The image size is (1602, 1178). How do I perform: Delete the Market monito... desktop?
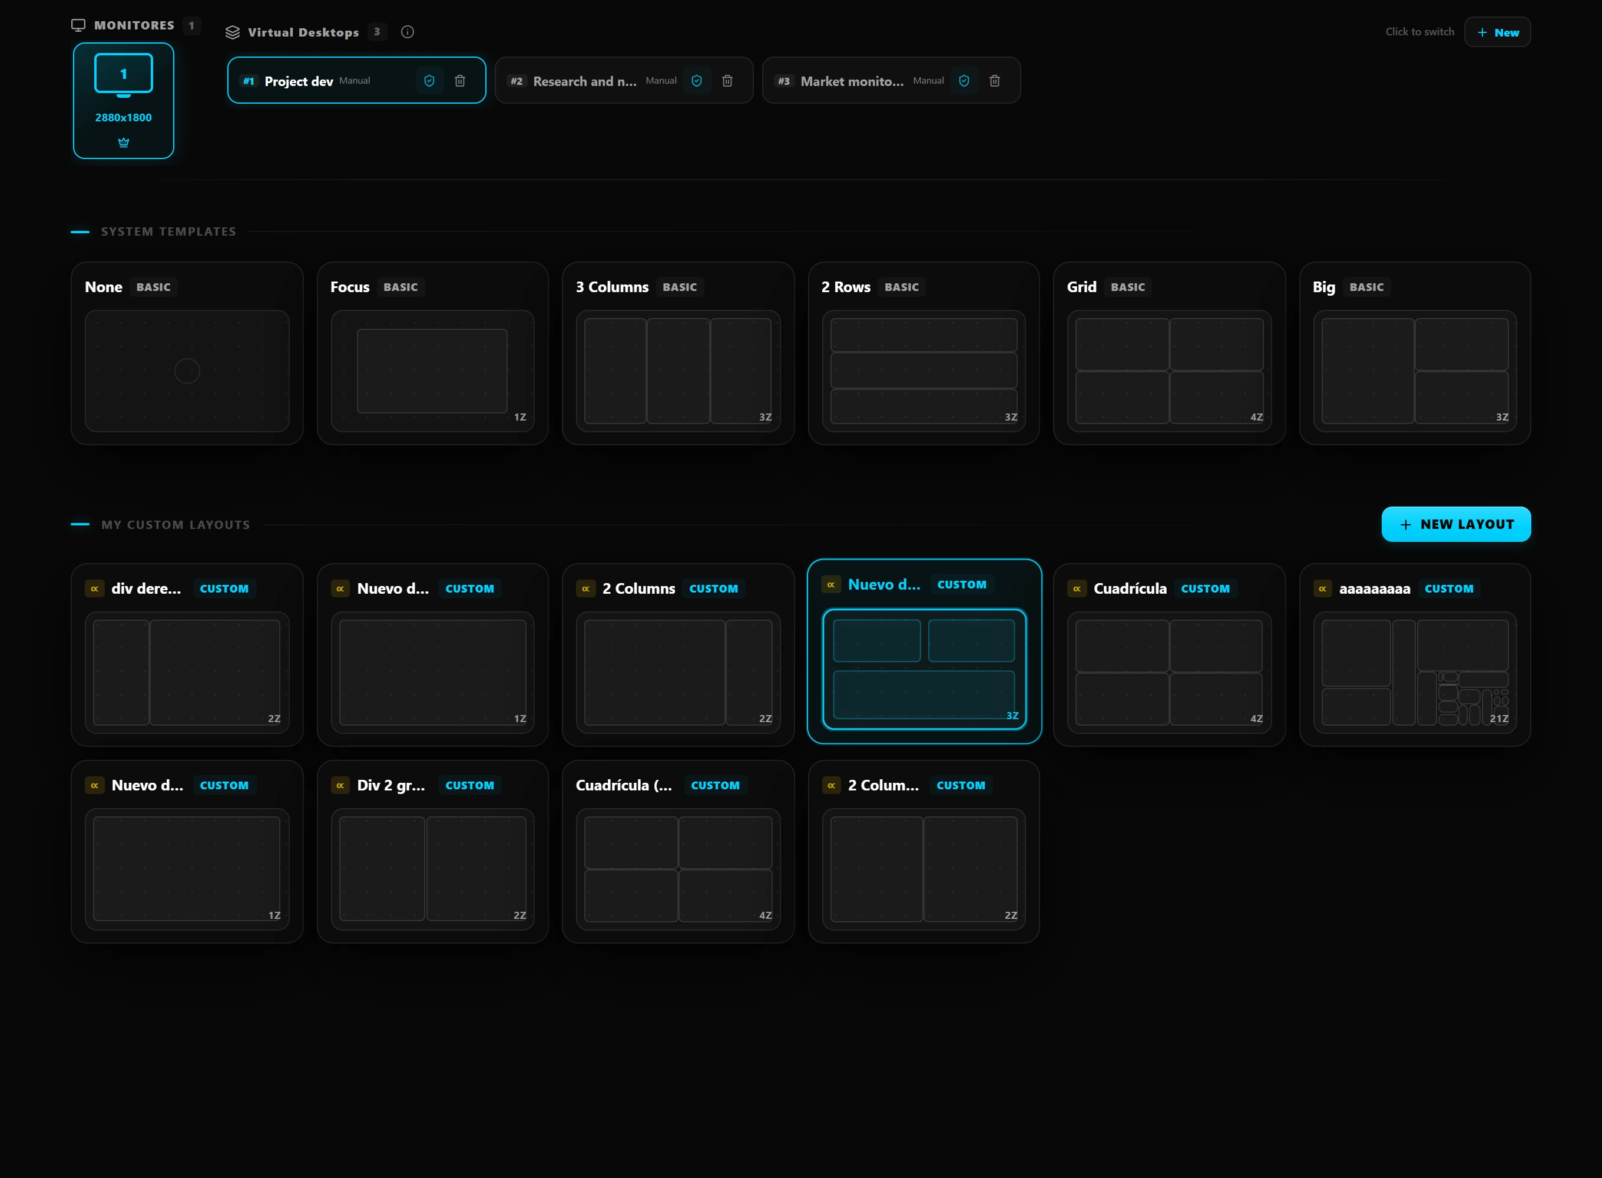[995, 81]
